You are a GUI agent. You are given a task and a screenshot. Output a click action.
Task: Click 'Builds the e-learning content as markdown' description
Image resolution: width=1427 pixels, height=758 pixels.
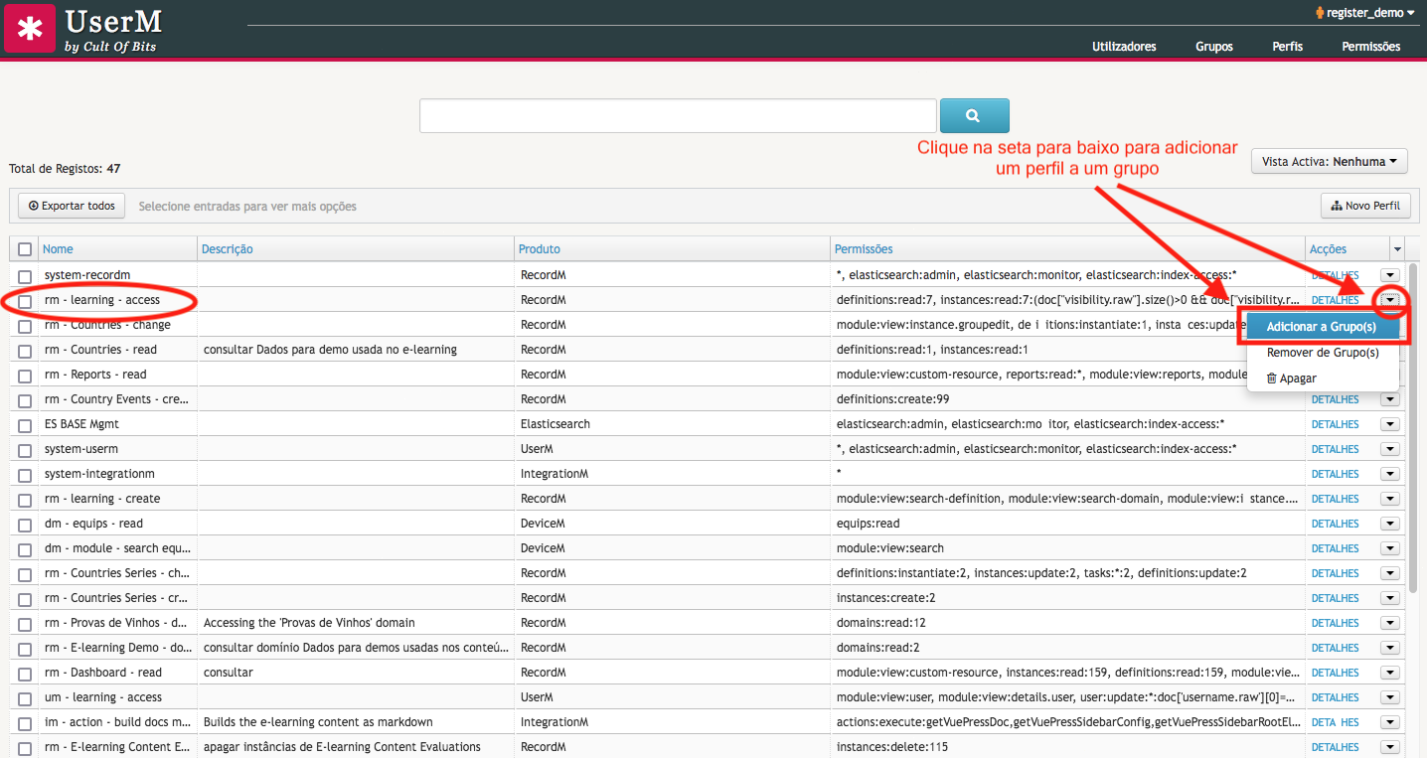pos(318,722)
